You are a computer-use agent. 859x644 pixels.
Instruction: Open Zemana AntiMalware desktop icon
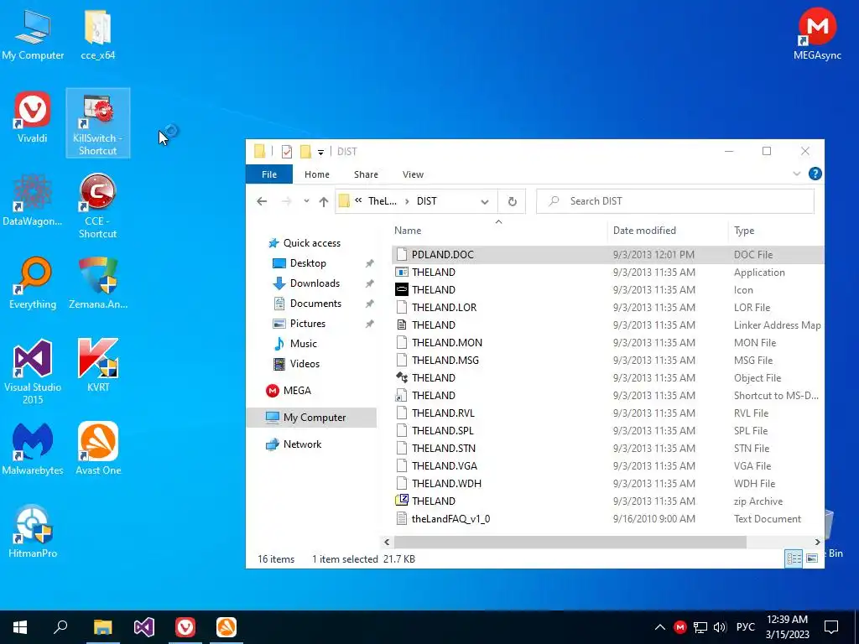(98, 283)
